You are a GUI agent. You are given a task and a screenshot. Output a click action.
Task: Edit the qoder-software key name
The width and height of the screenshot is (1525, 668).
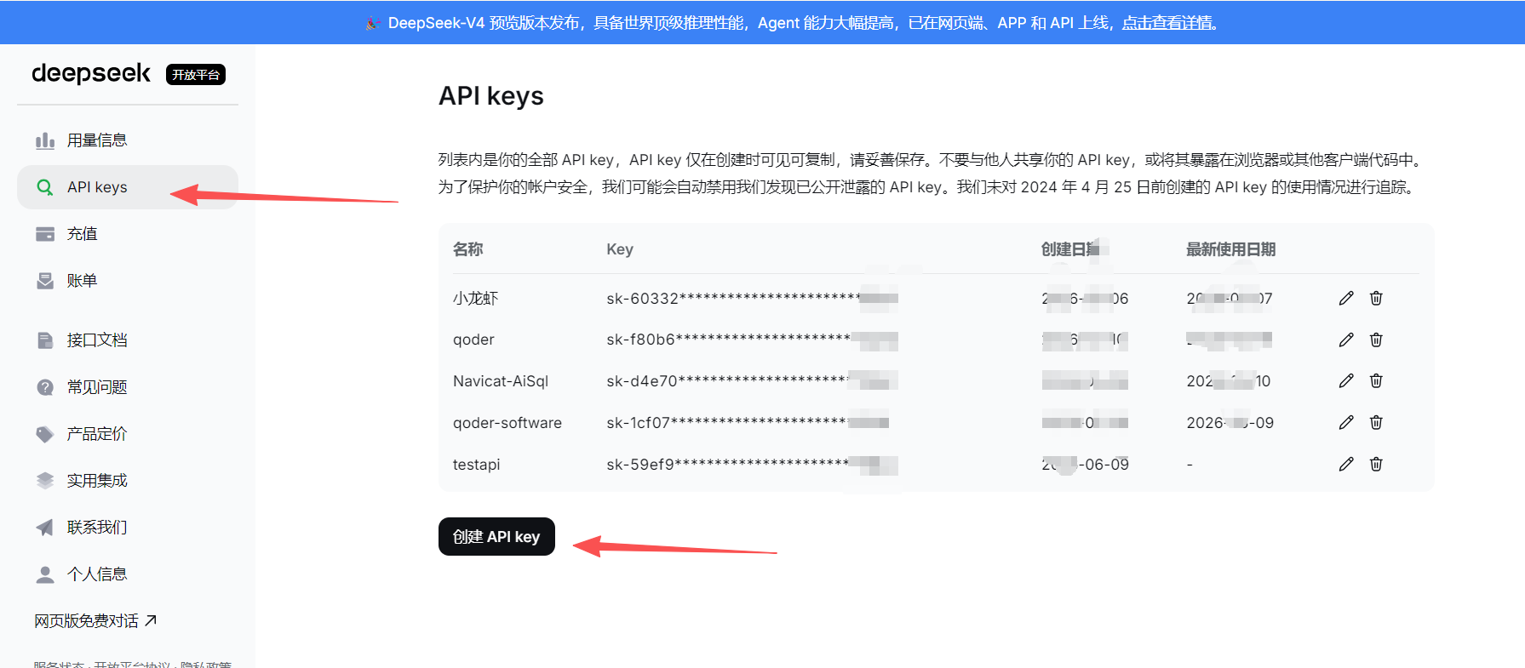[x=1346, y=422]
